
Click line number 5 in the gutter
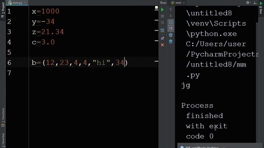[x=9, y=52]
